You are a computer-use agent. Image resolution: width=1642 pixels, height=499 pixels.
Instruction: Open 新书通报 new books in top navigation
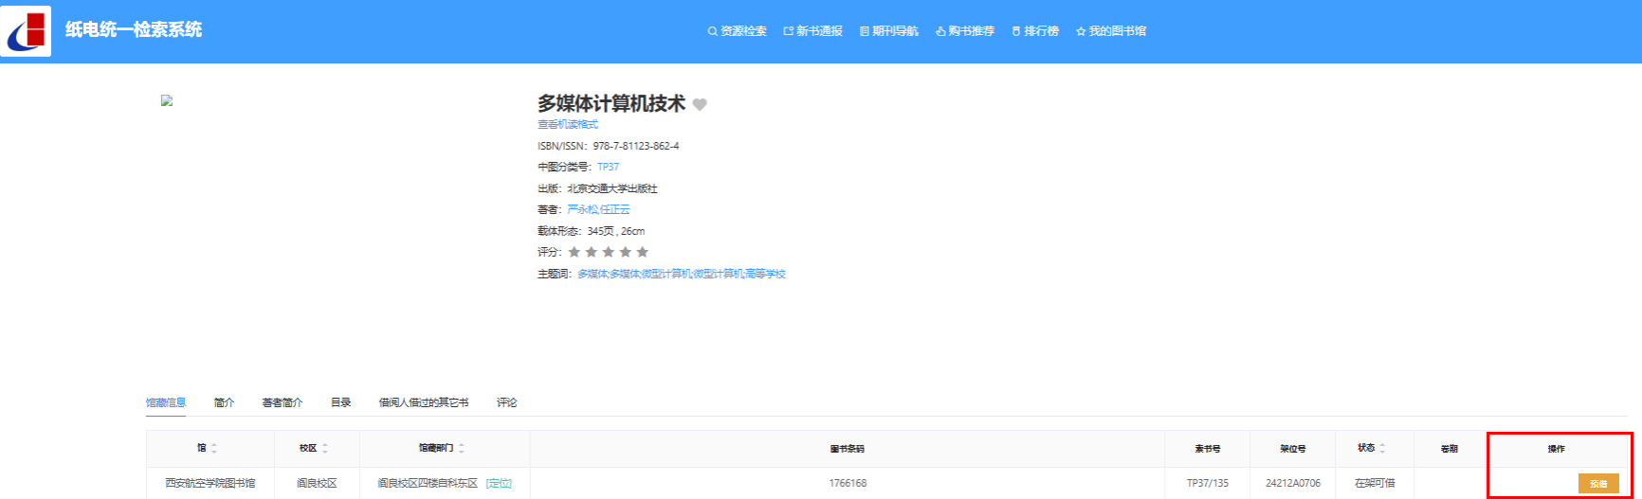[x=812, y=31]
